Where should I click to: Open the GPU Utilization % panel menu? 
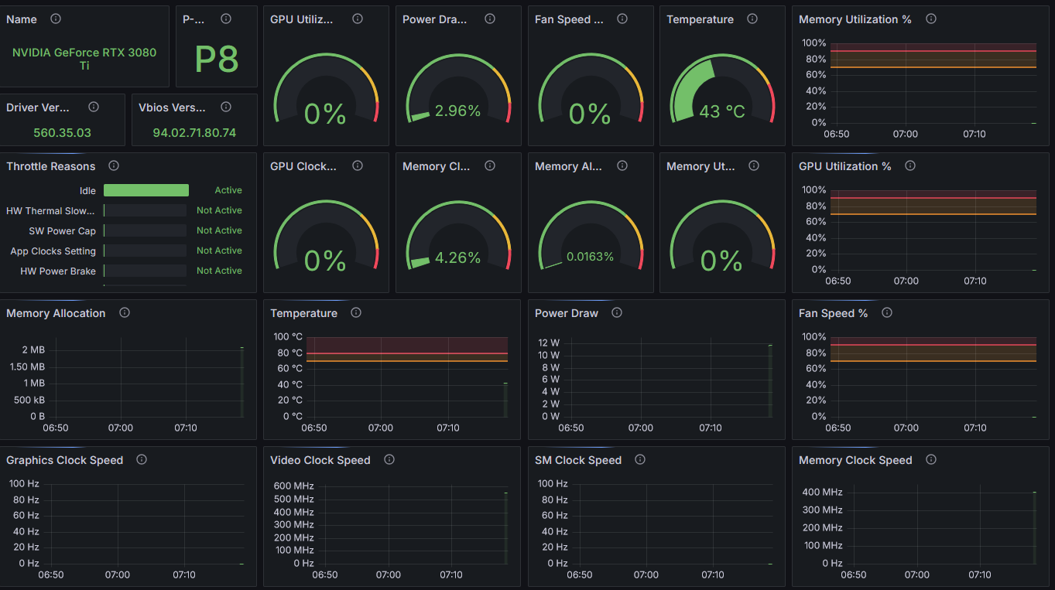coord(844,166)
